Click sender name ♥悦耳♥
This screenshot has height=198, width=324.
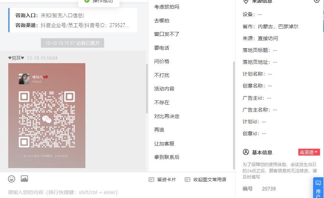coord(16,58)
